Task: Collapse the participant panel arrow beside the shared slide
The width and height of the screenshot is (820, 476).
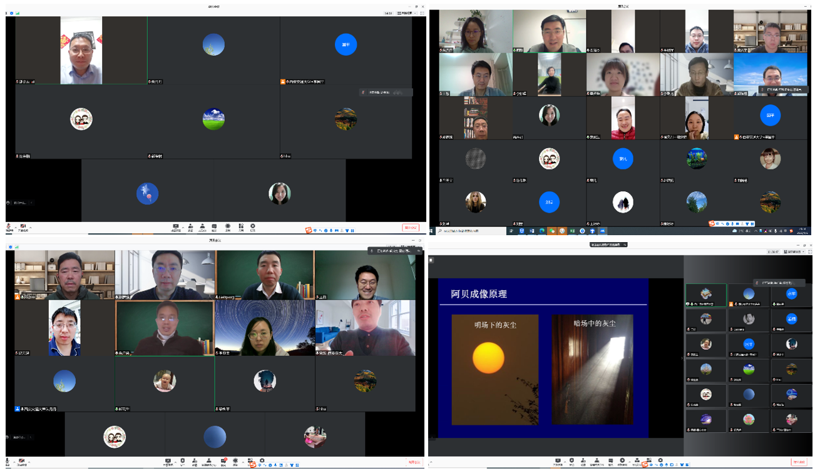Action: pyautogui.click(x=682, y=358)
